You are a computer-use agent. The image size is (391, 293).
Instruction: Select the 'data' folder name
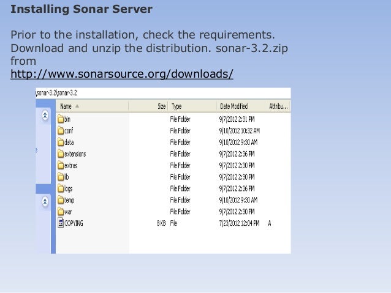point(69,143)
